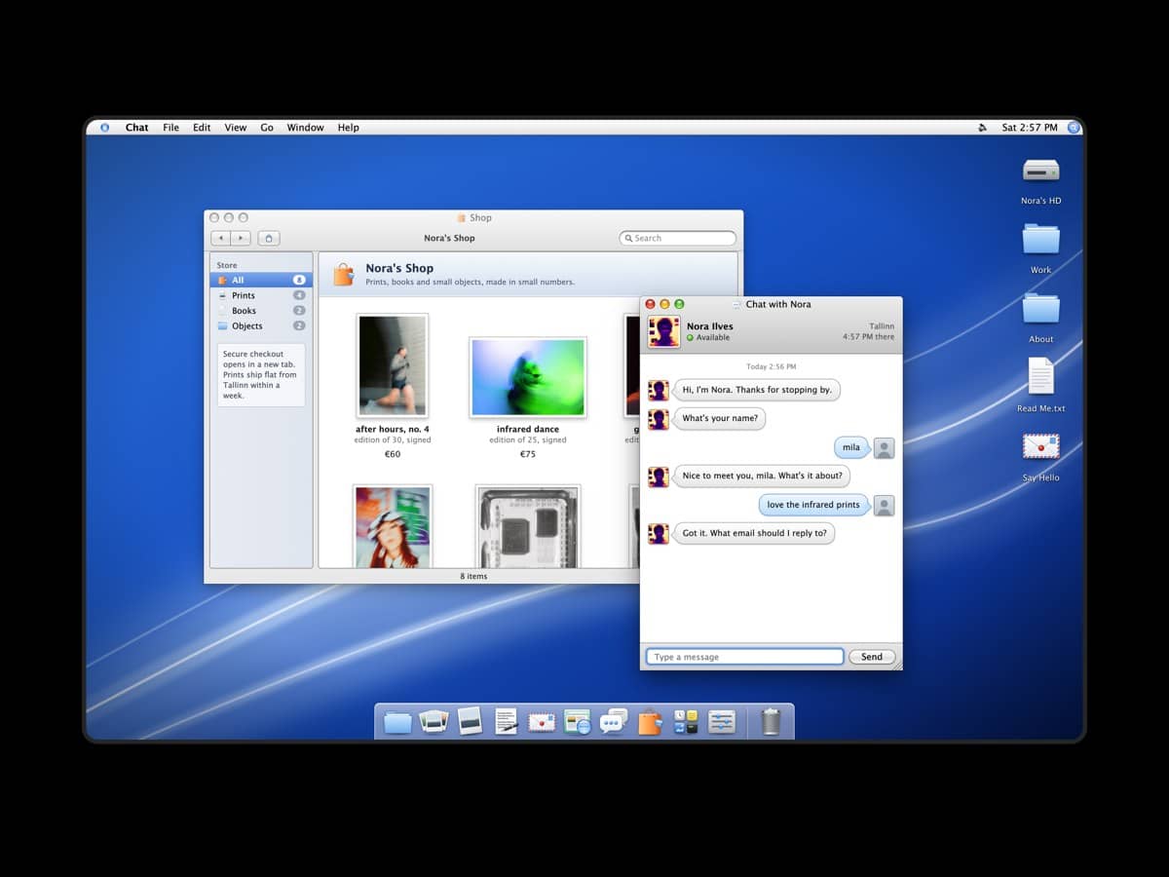Open the single picture viewer in the dock
Screen dimensions: 1169x877
[470, 721]
